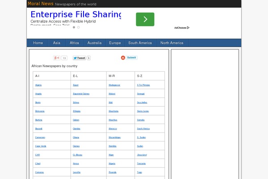Viewport: 268px width, 179px height.
Task: Open the Somalia newspapers link
Action: (x=141, y=120)
